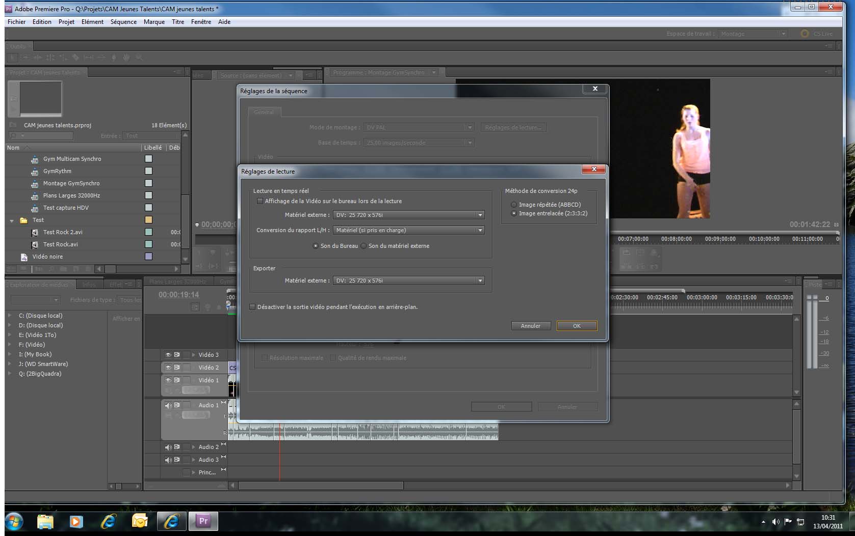Choose the Hand tool in Outils panel

pos(126,58)
